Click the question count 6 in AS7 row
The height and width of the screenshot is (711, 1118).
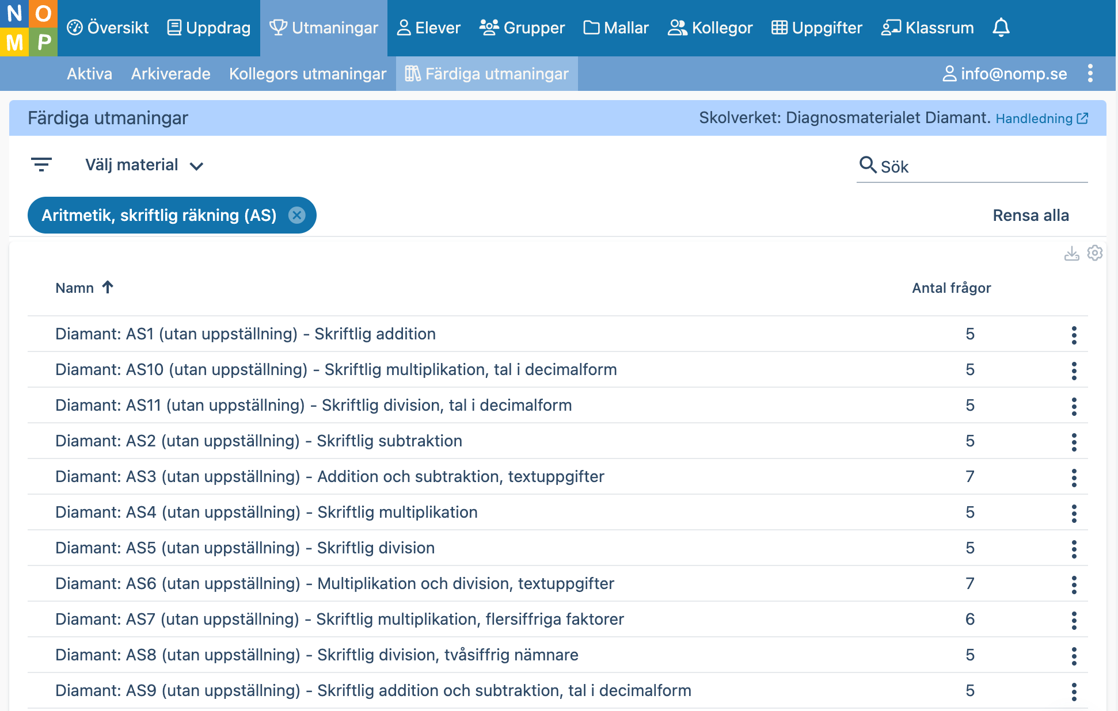click(970, 619)
